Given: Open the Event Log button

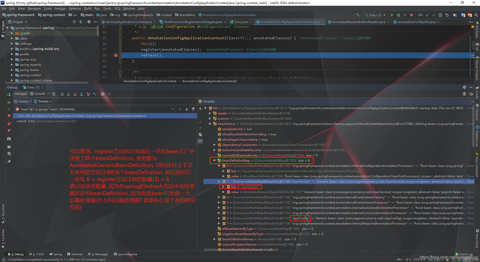Looking at the screenshot, I should pos(464,254).
